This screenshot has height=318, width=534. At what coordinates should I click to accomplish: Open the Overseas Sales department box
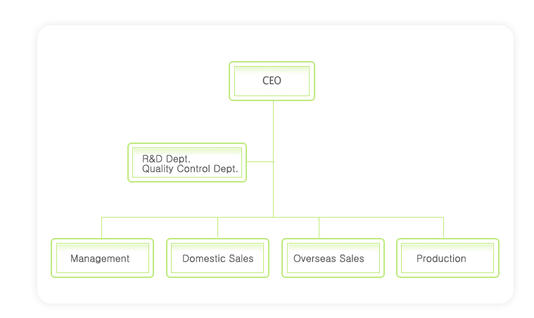(333, 258)
